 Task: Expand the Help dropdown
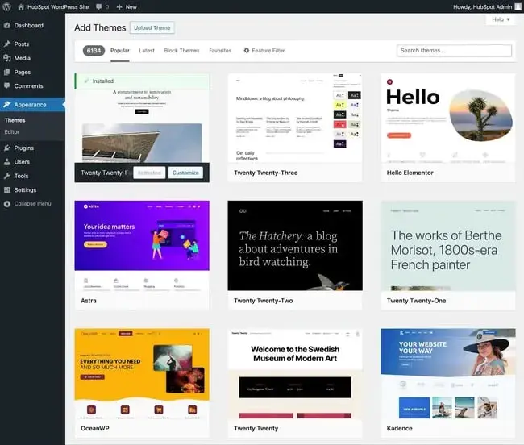pos(500,19)
